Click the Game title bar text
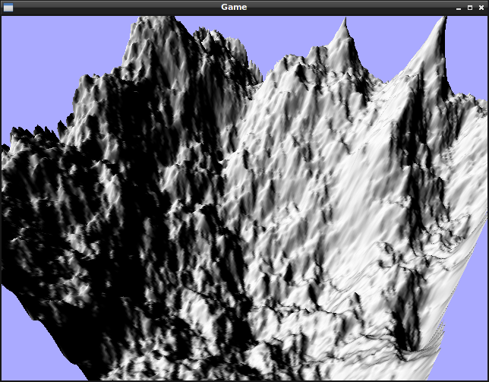Screen dimensions: 489x382 tap(234, 7)
